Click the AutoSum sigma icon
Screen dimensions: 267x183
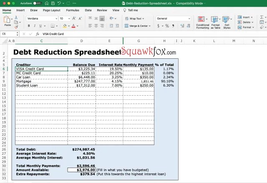click(x=262, y=17)
